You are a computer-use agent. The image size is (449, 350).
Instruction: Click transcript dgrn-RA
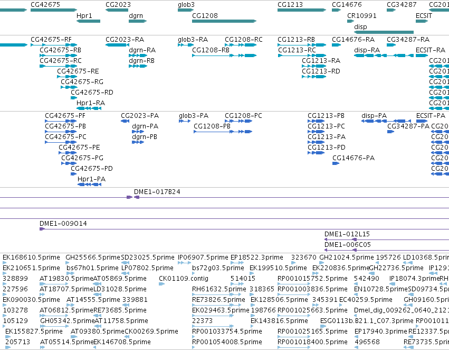coord(142,50)
